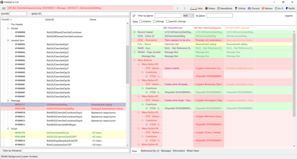Click the [00] FalloutNV.esm column header
This screenshot has width=297, height=159.
pyautogui.click(x=178, y=28)
